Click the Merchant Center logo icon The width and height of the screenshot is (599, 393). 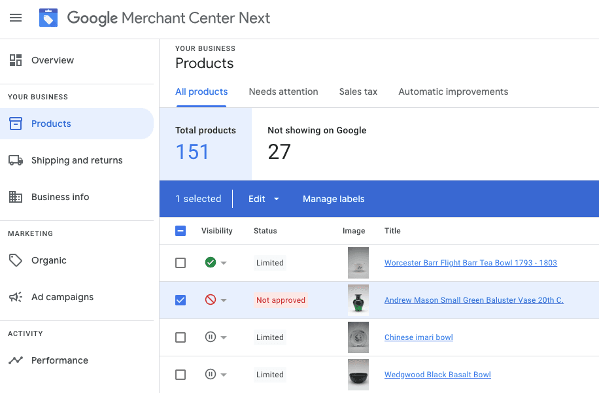coord(48,18)
